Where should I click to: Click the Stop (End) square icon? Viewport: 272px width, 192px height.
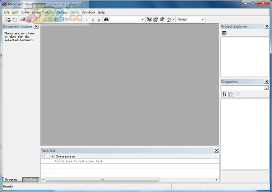pos(99,20)
